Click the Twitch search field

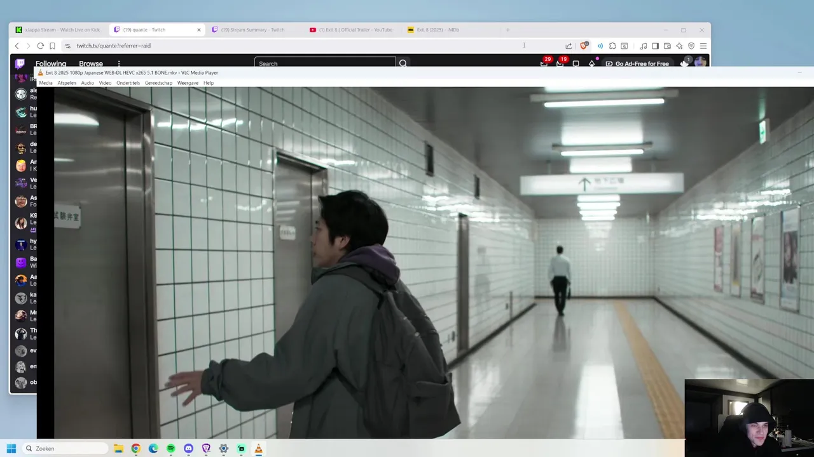(325, 63)
